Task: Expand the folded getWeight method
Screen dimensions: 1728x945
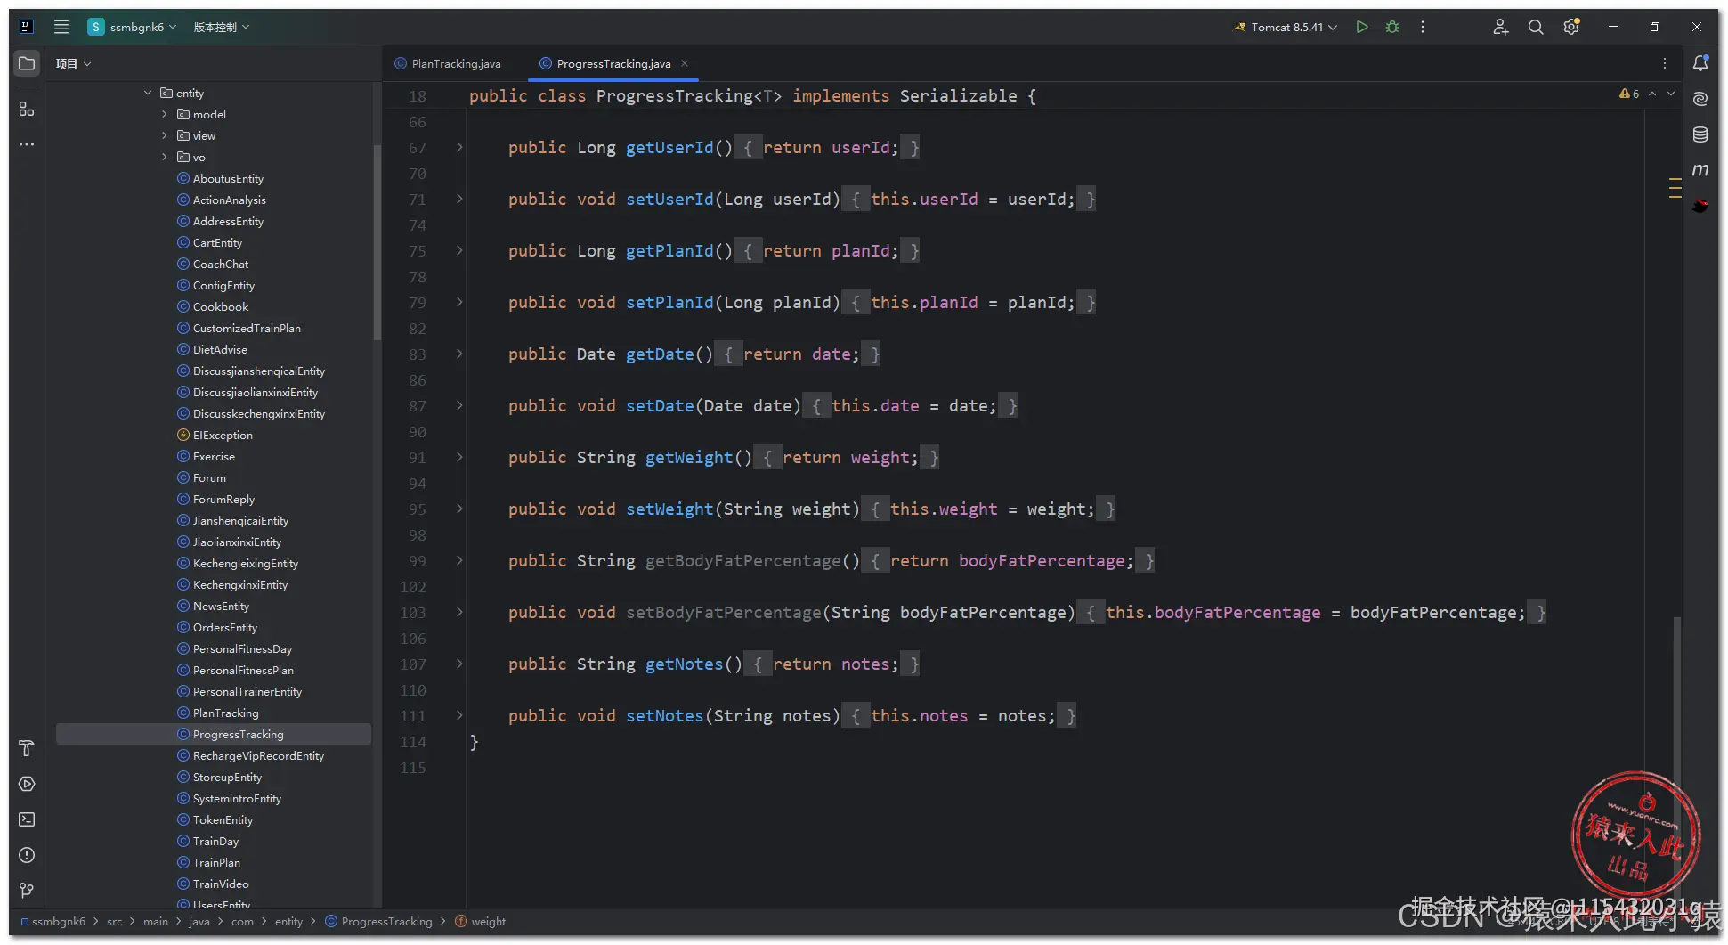Action: pos(459,457)
